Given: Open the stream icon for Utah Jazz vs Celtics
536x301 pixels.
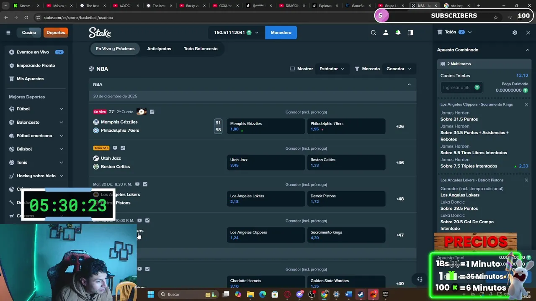Looking at the screenshot, I should pyautogui.click(x=115, y=148).
